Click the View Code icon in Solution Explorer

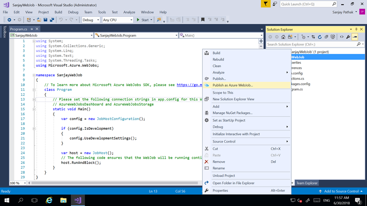[x=342, y=37]
